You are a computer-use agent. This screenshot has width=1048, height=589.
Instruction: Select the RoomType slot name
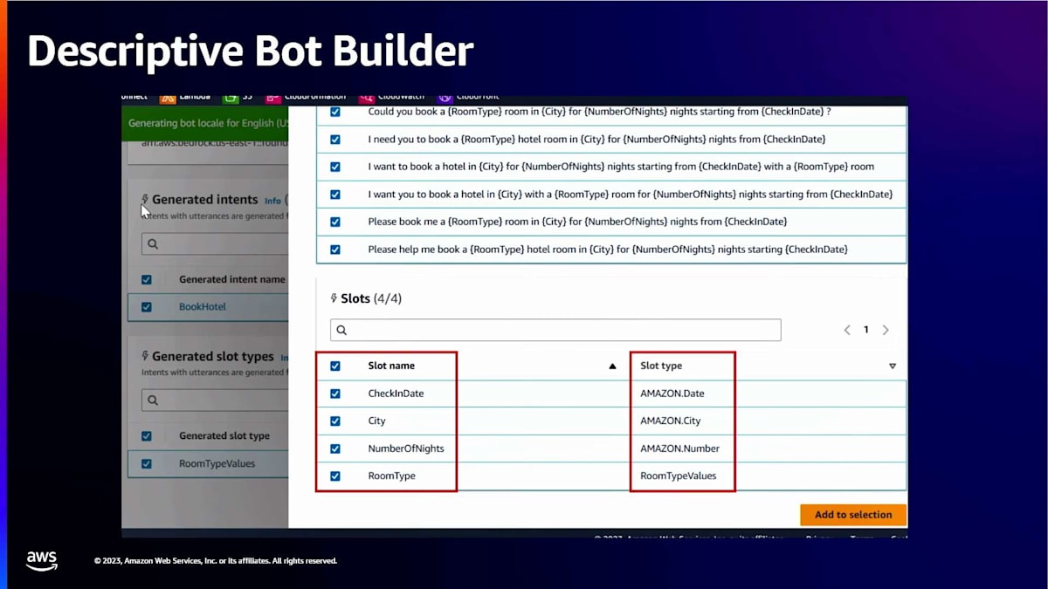[391, 476]
